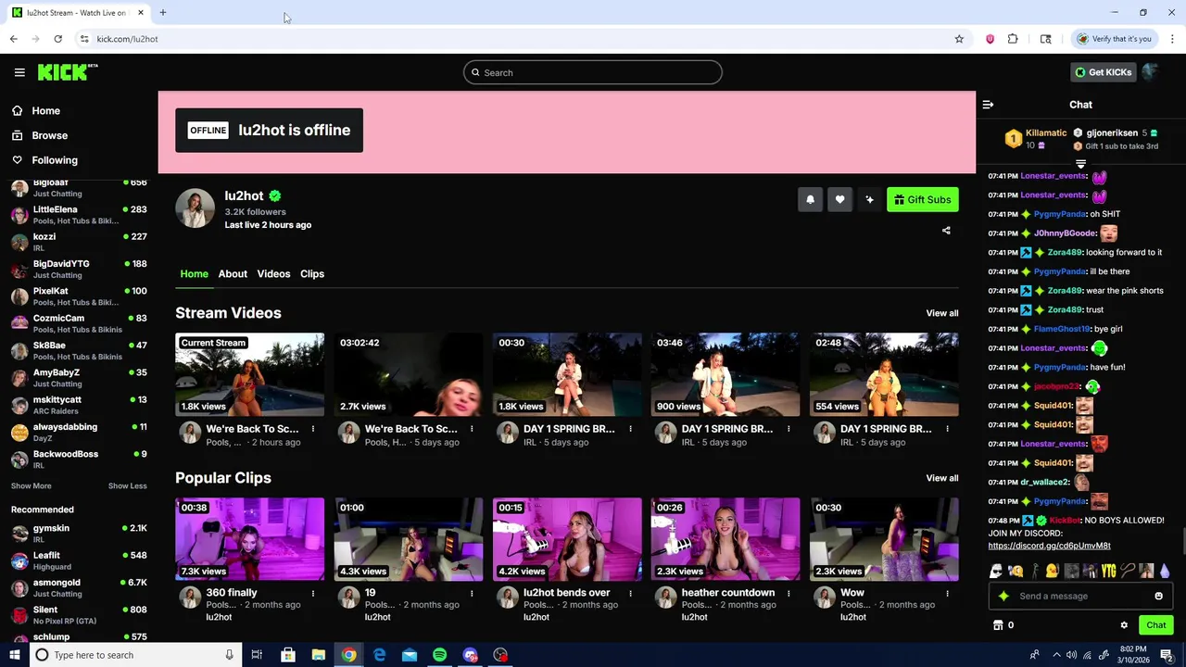Open options for 03:02:42 stream video
Viewport: 1186px width, 667px height.
[472, 429]
